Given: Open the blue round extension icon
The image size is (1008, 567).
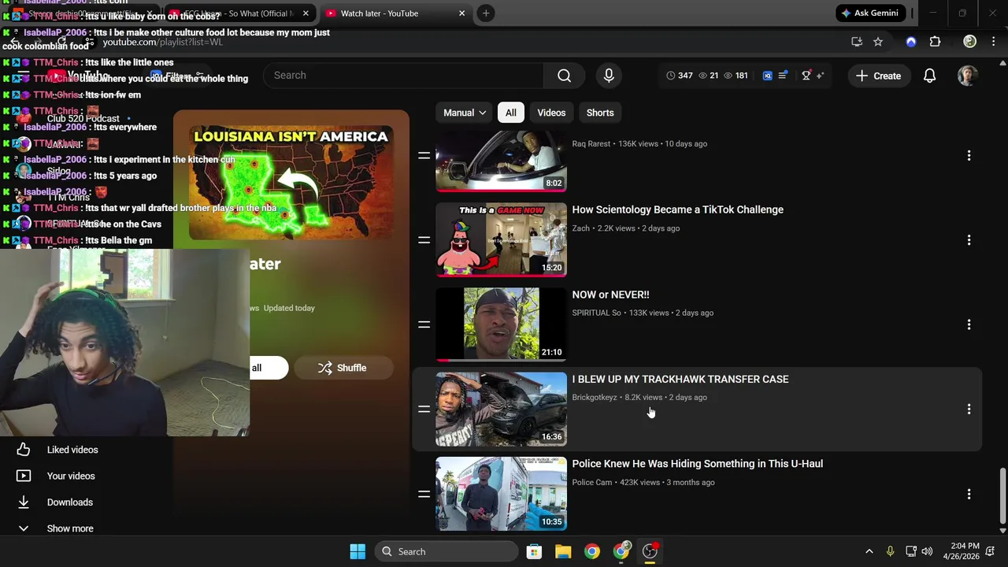Looking at the screenshot, I should (911, 42).
